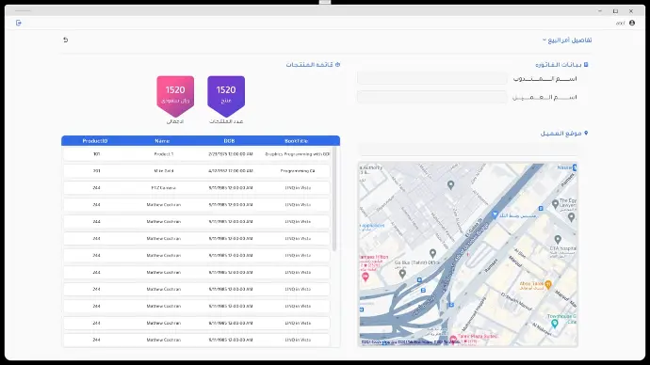Click the invoice data header icon
This screenshot has height=365, width=650.
pos(586,65)
